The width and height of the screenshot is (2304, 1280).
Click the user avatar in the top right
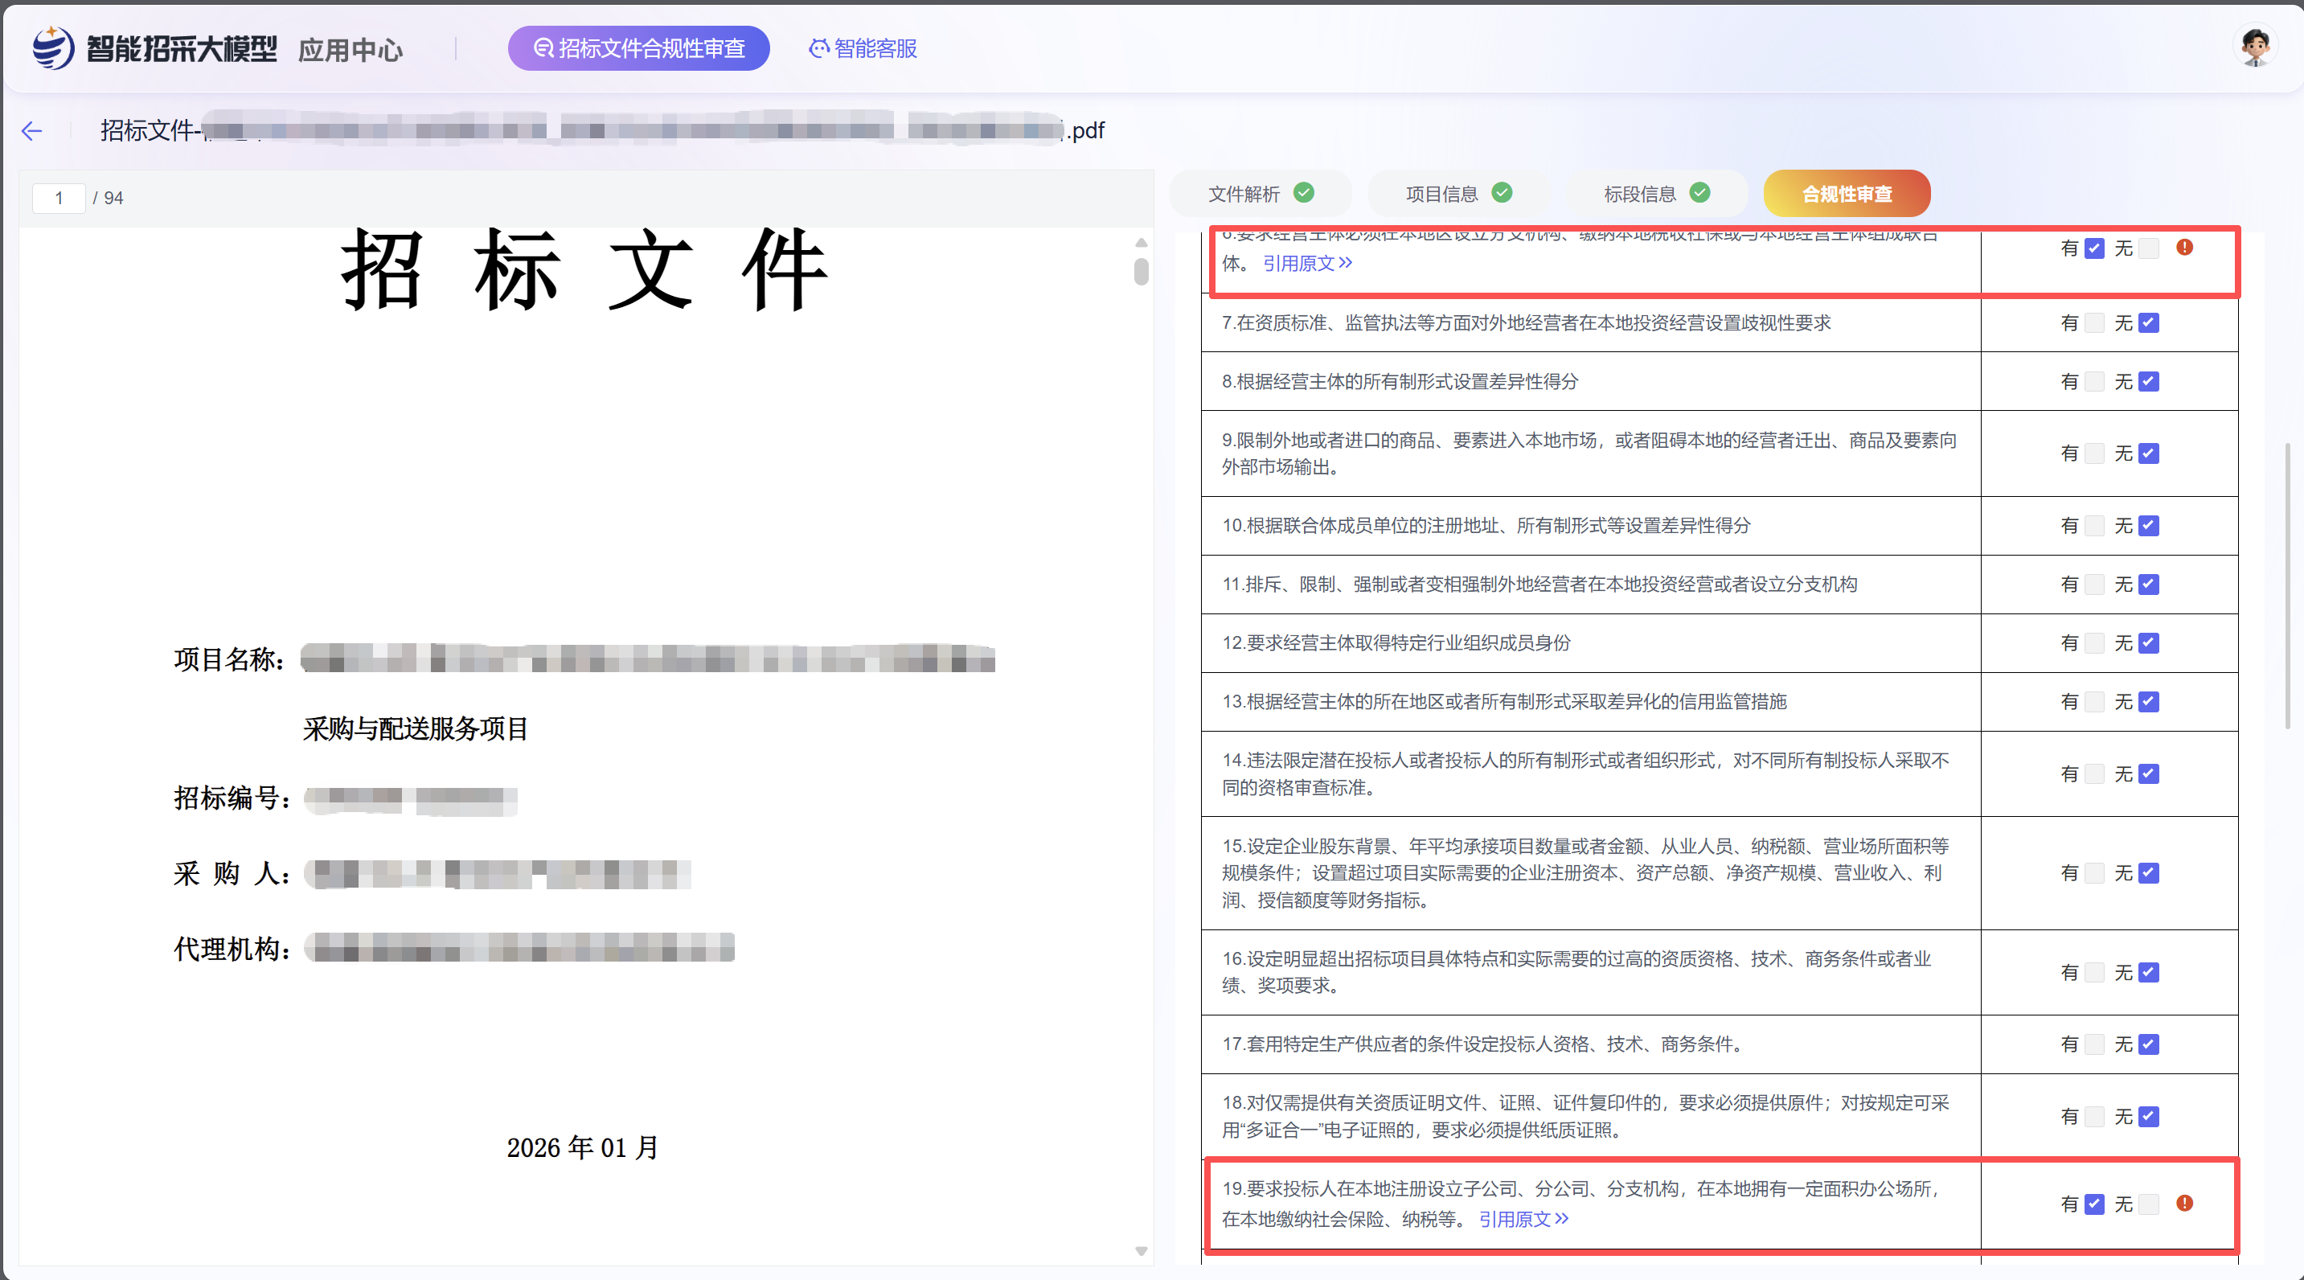point(2254,47)
